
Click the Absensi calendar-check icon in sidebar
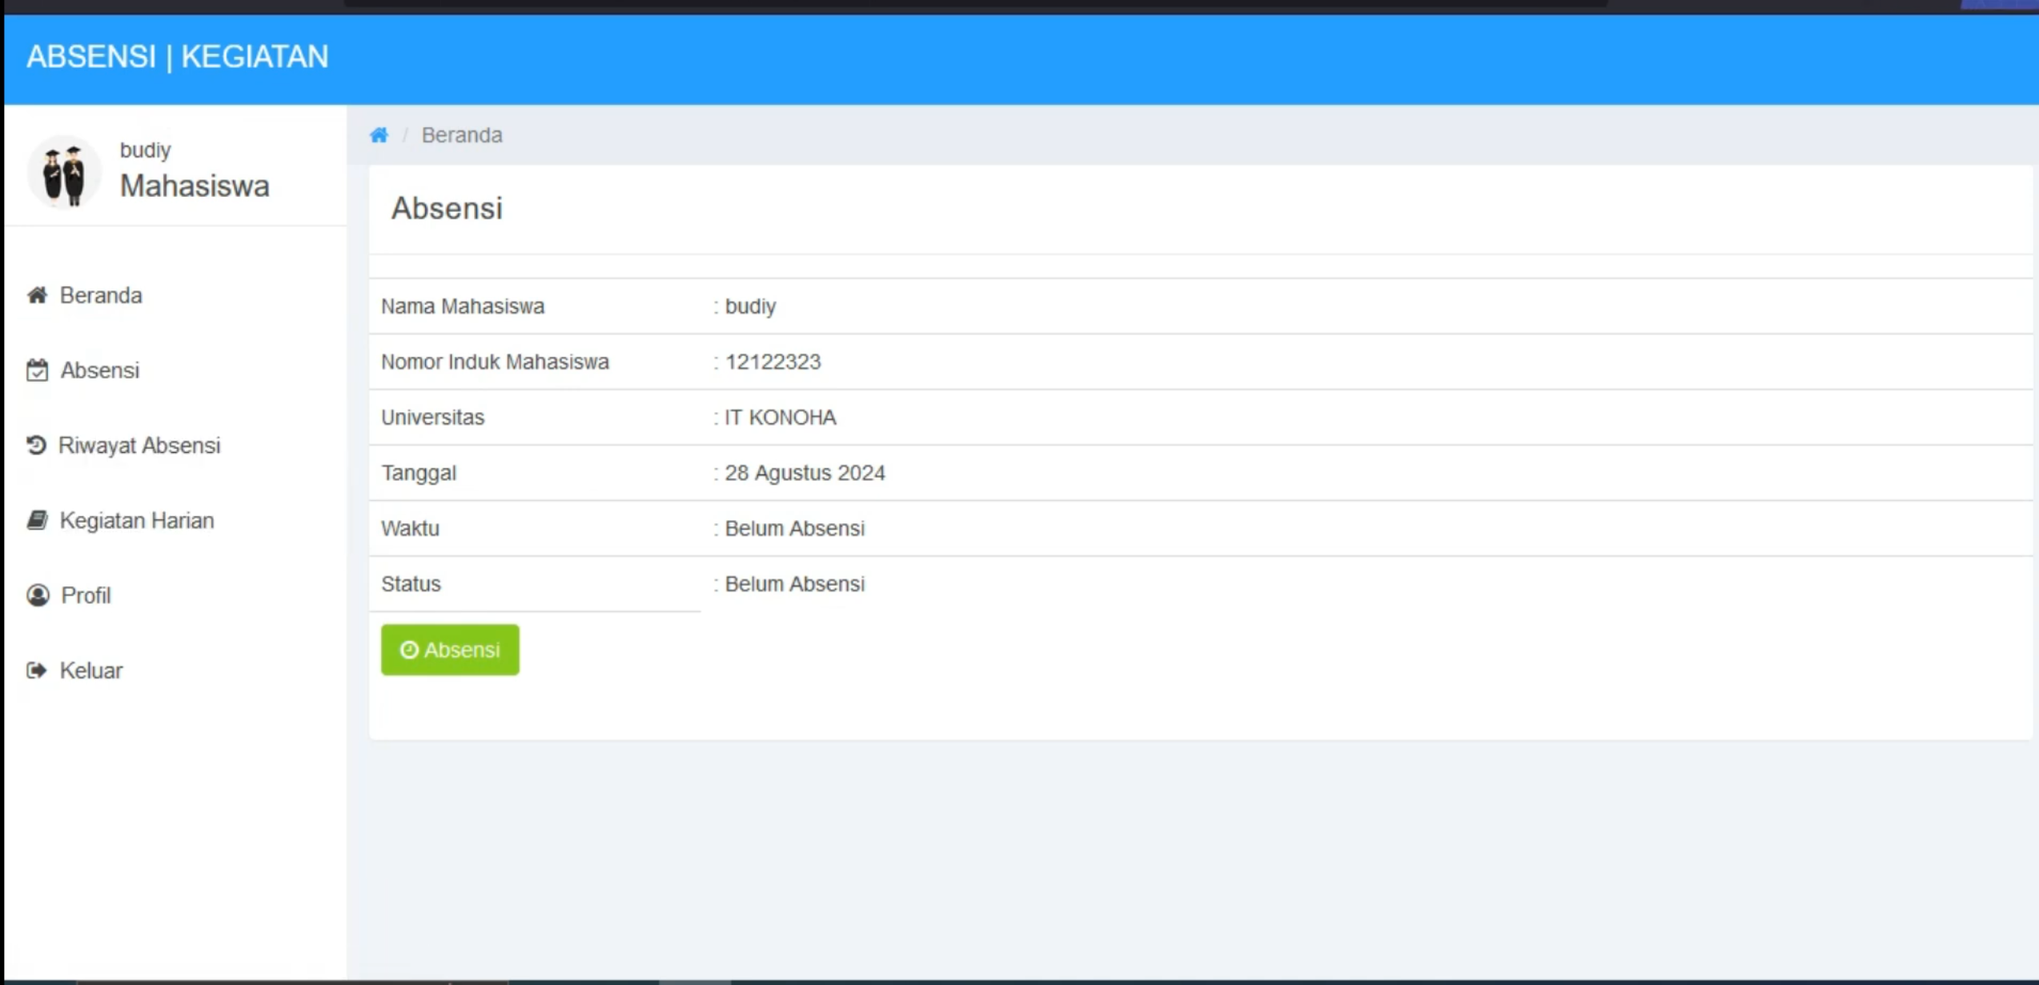pos(37,370)
